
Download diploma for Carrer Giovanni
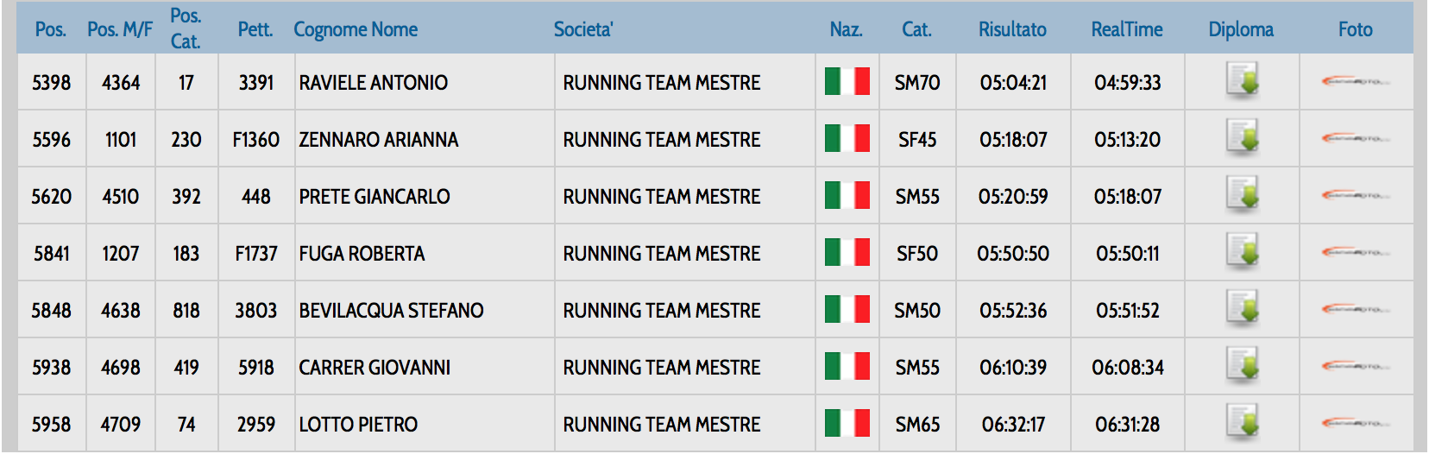coord(1242,366)
